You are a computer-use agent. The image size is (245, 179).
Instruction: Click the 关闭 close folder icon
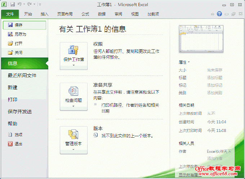coord(10,52)
